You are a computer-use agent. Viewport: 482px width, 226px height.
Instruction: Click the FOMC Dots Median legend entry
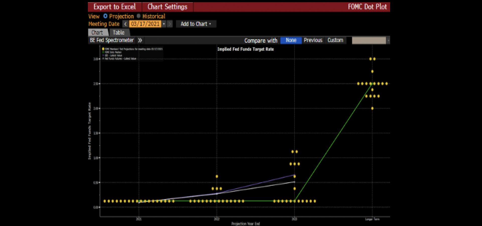112,52
